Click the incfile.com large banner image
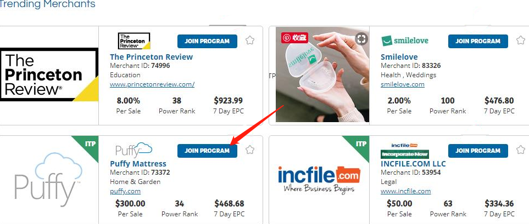This screenshot has height=224, width=529. click(319, 179)
